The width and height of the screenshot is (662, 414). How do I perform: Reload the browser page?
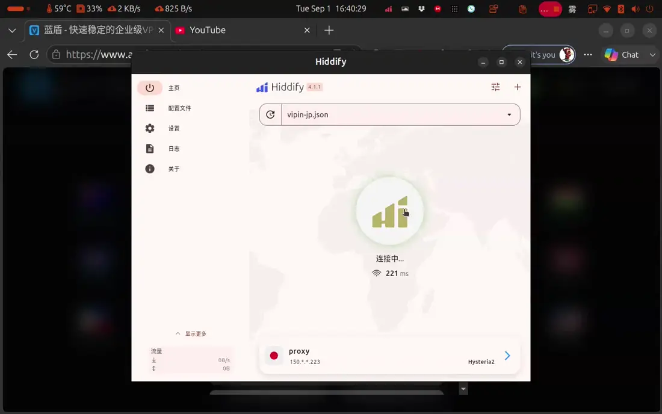34,54
